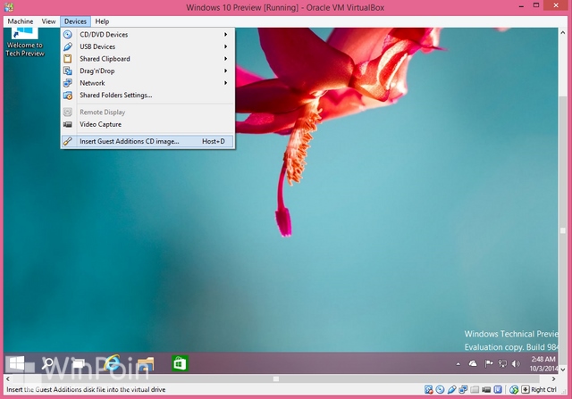Expand Shared Clipboard submenu arrow
The width and height of the screenshot is (572, 399).
[x=226, y=59]
